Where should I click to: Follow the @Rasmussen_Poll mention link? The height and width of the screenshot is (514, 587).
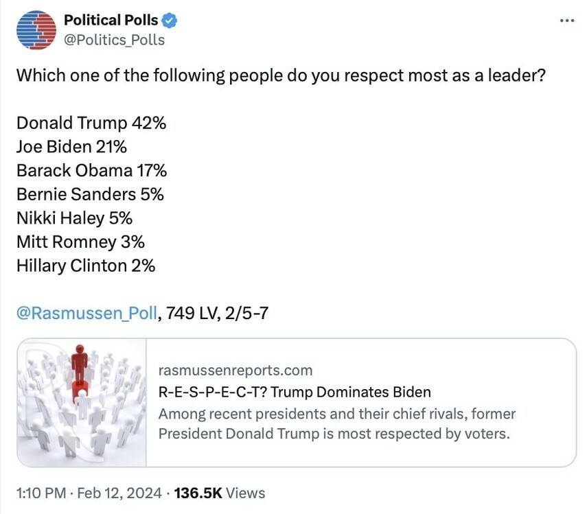(87, 313)
